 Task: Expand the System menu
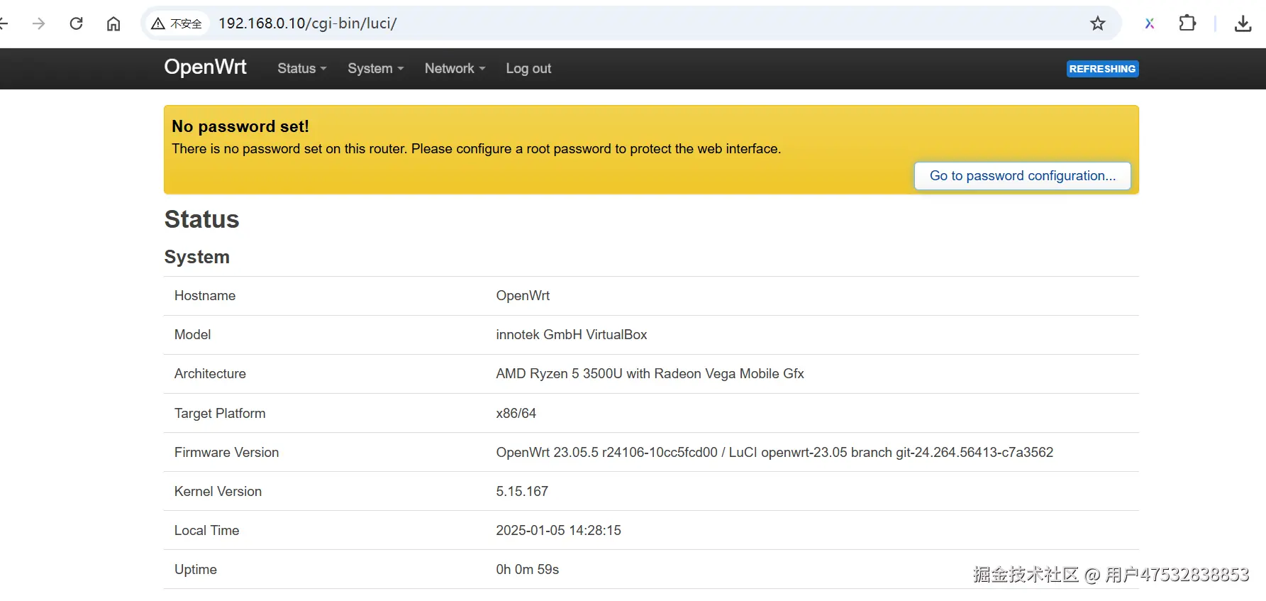[x=375, y=68]
